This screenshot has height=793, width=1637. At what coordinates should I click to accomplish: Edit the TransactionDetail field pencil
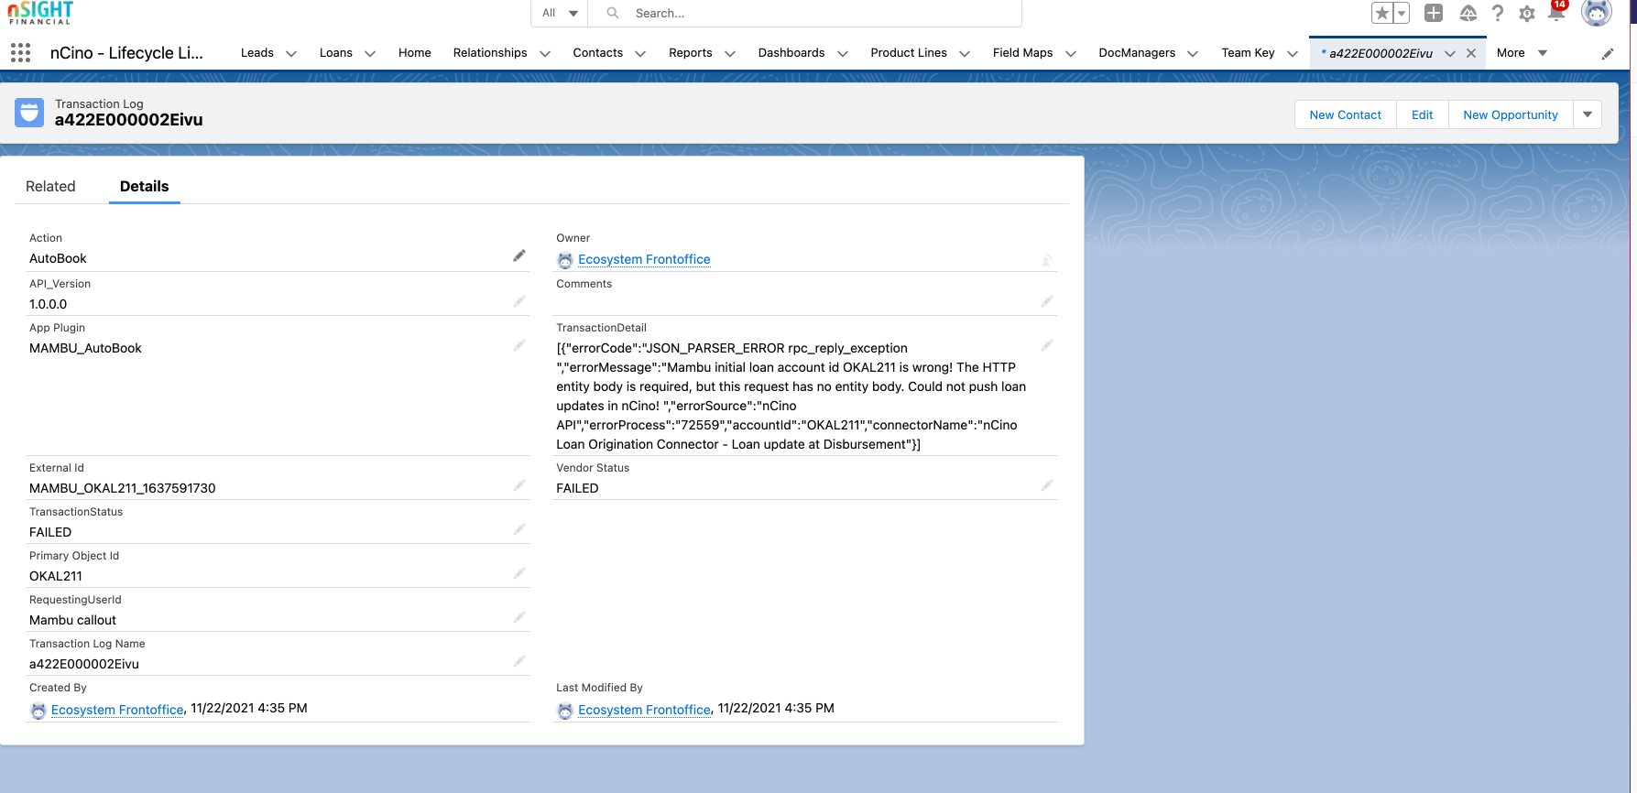point(1047,345)
